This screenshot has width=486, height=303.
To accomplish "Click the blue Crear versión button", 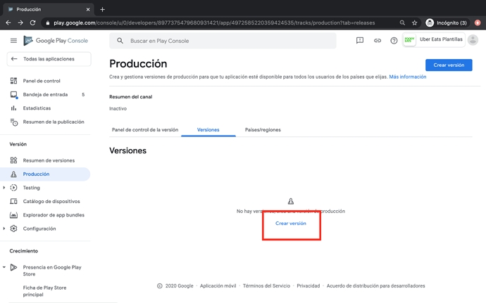I will click(x=449, y=65).
